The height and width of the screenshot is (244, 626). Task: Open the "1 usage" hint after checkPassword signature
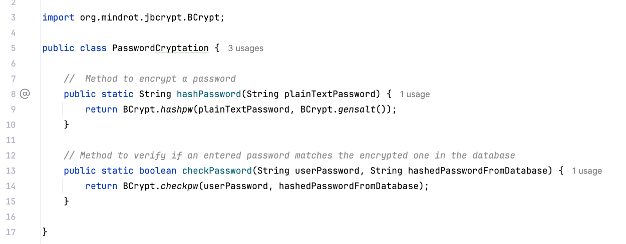tap(587, 171)
